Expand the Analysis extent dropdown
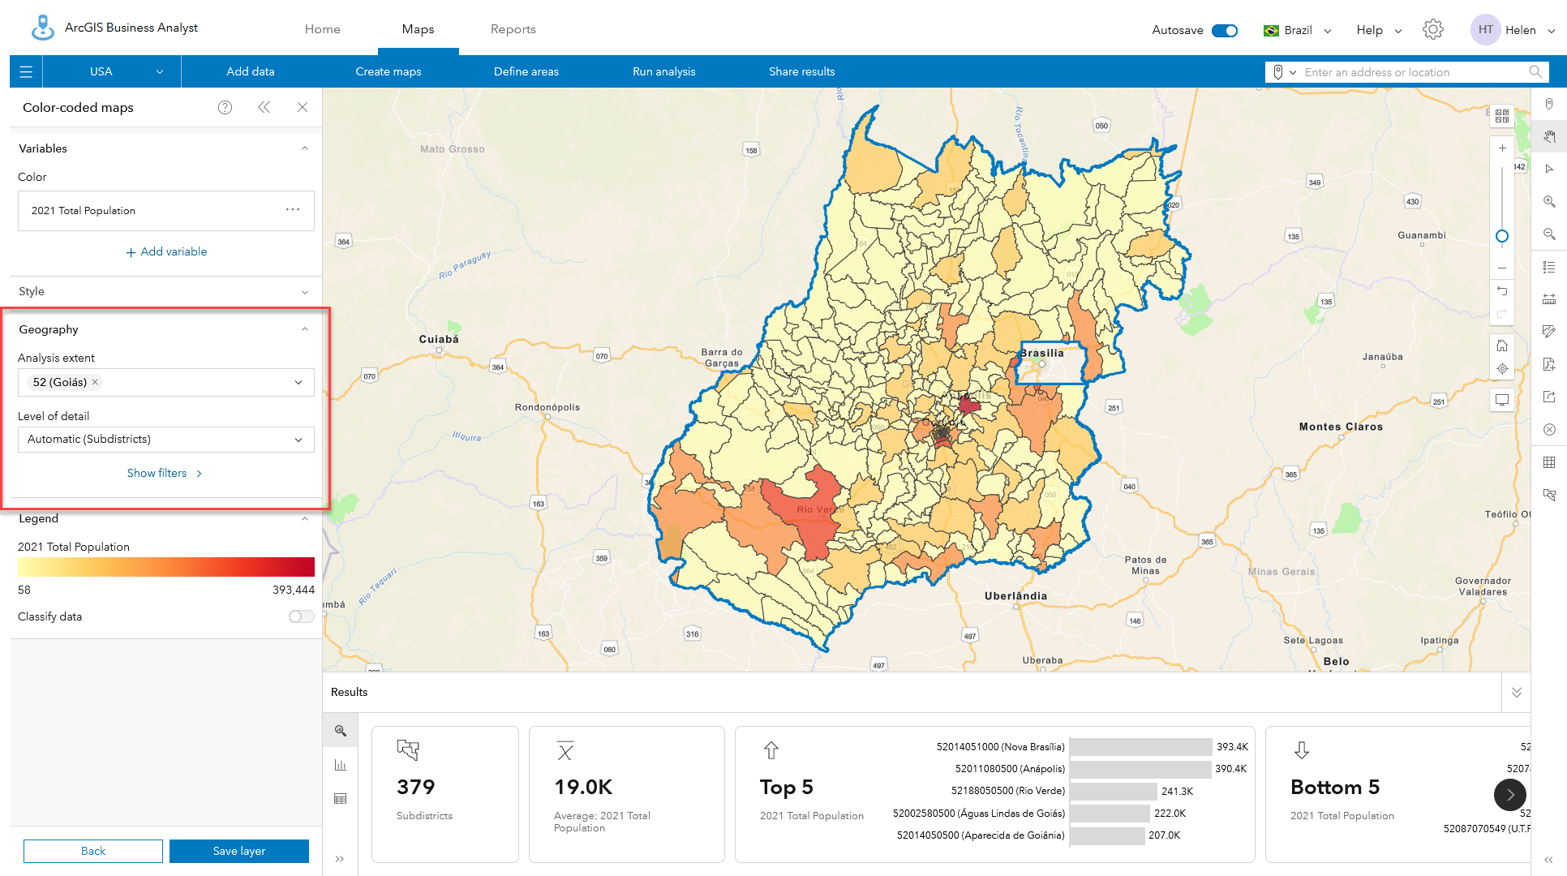 (x=298, y=381)
